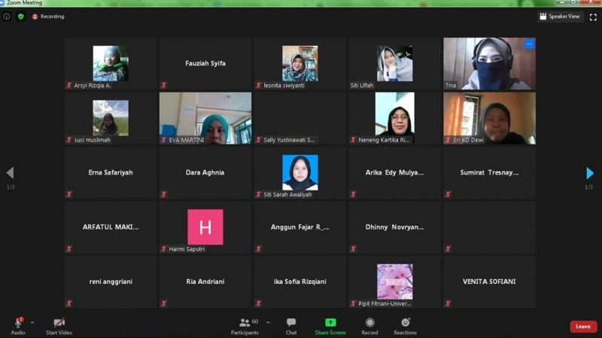Viewport: 602px width, 338px height.
Task: Open Reactions menu
Action: click(405, 326)
